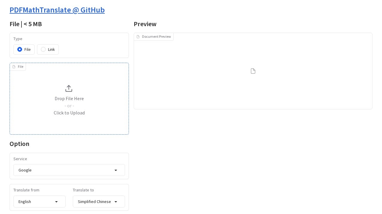
Task: Click the "Click to Upload" text
Action: [69, 113]
